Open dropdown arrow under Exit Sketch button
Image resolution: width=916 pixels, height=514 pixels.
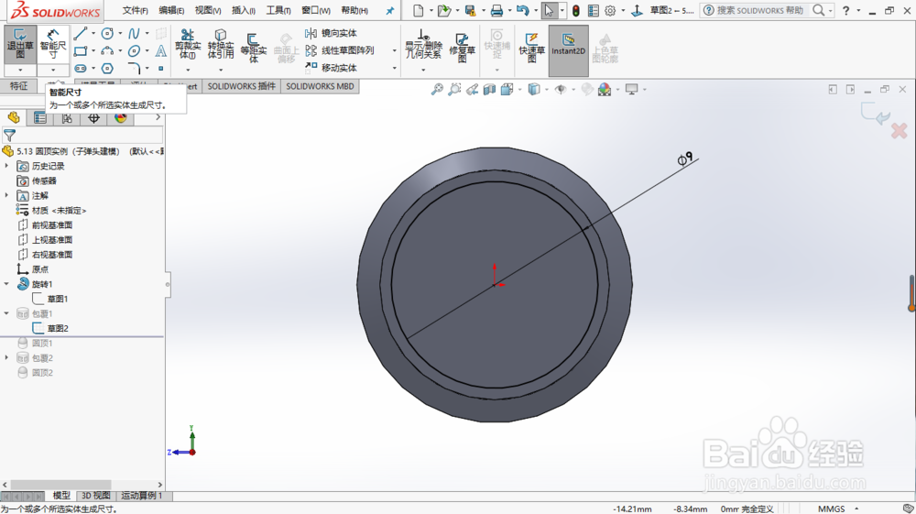(20, 70)
